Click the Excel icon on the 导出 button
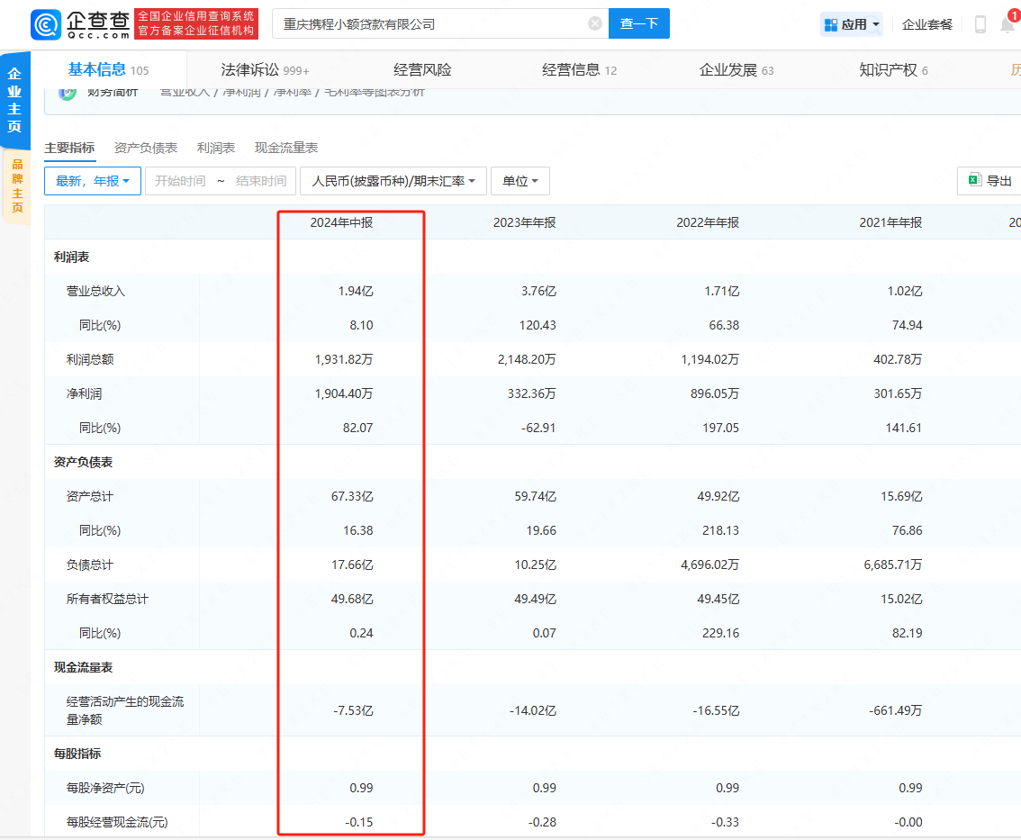Image resolution: width=1021 pixels, height=840 pixels. coord(974,181)
